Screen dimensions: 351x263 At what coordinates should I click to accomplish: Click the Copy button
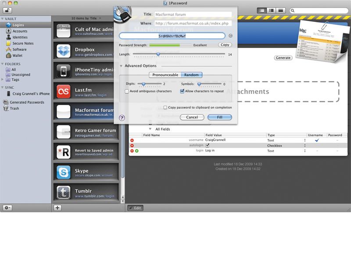click(x=225, y=45)
